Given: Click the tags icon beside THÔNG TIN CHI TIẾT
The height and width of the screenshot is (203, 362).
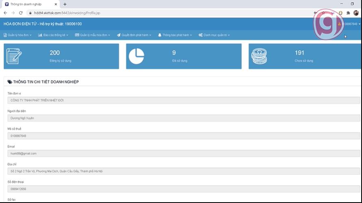Looking at the screenshot, I should click(10, 82).
